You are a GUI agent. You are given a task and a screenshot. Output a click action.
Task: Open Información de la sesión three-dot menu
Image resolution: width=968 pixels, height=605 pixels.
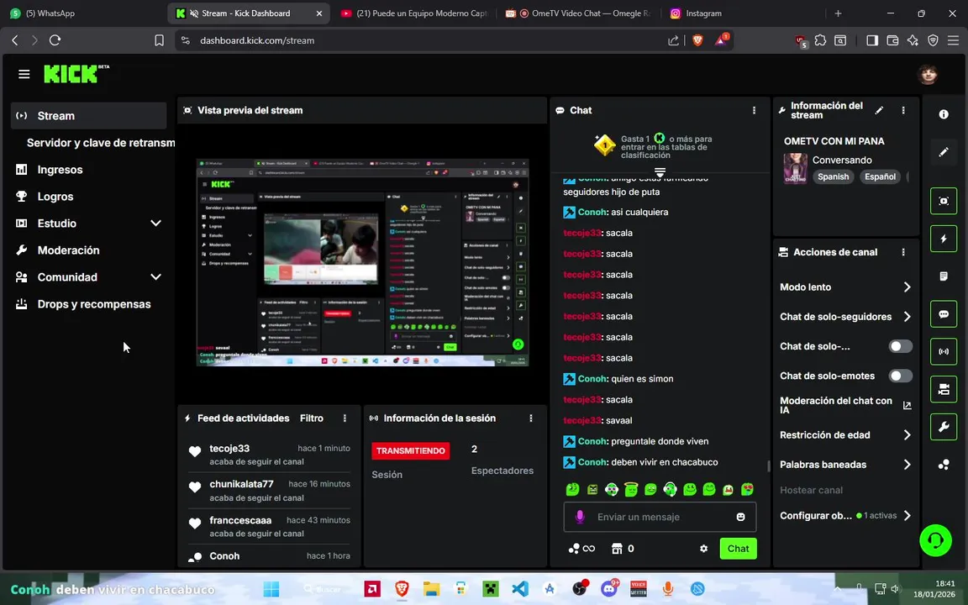531,418
